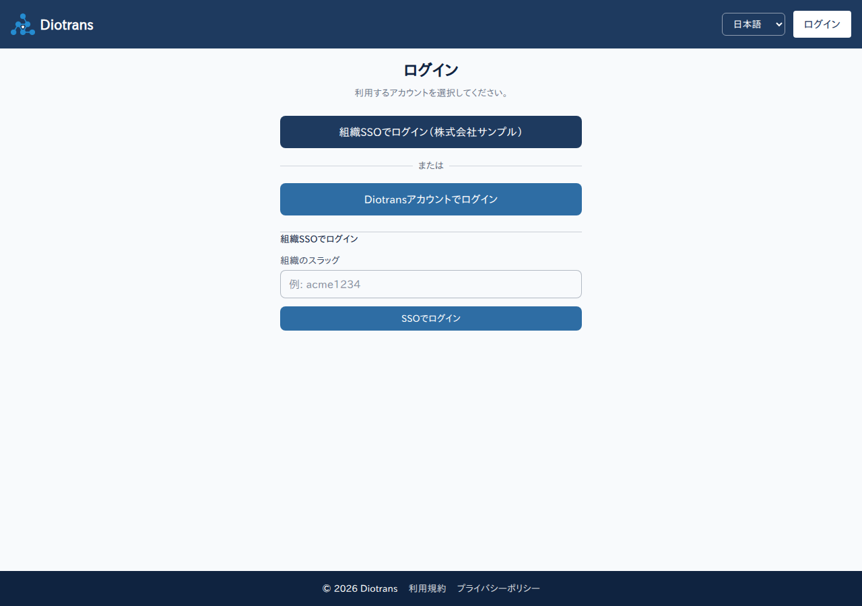Focus the 組織のスラッグ input field
Screen dimensions: 862x606
(x=431, y=284)
